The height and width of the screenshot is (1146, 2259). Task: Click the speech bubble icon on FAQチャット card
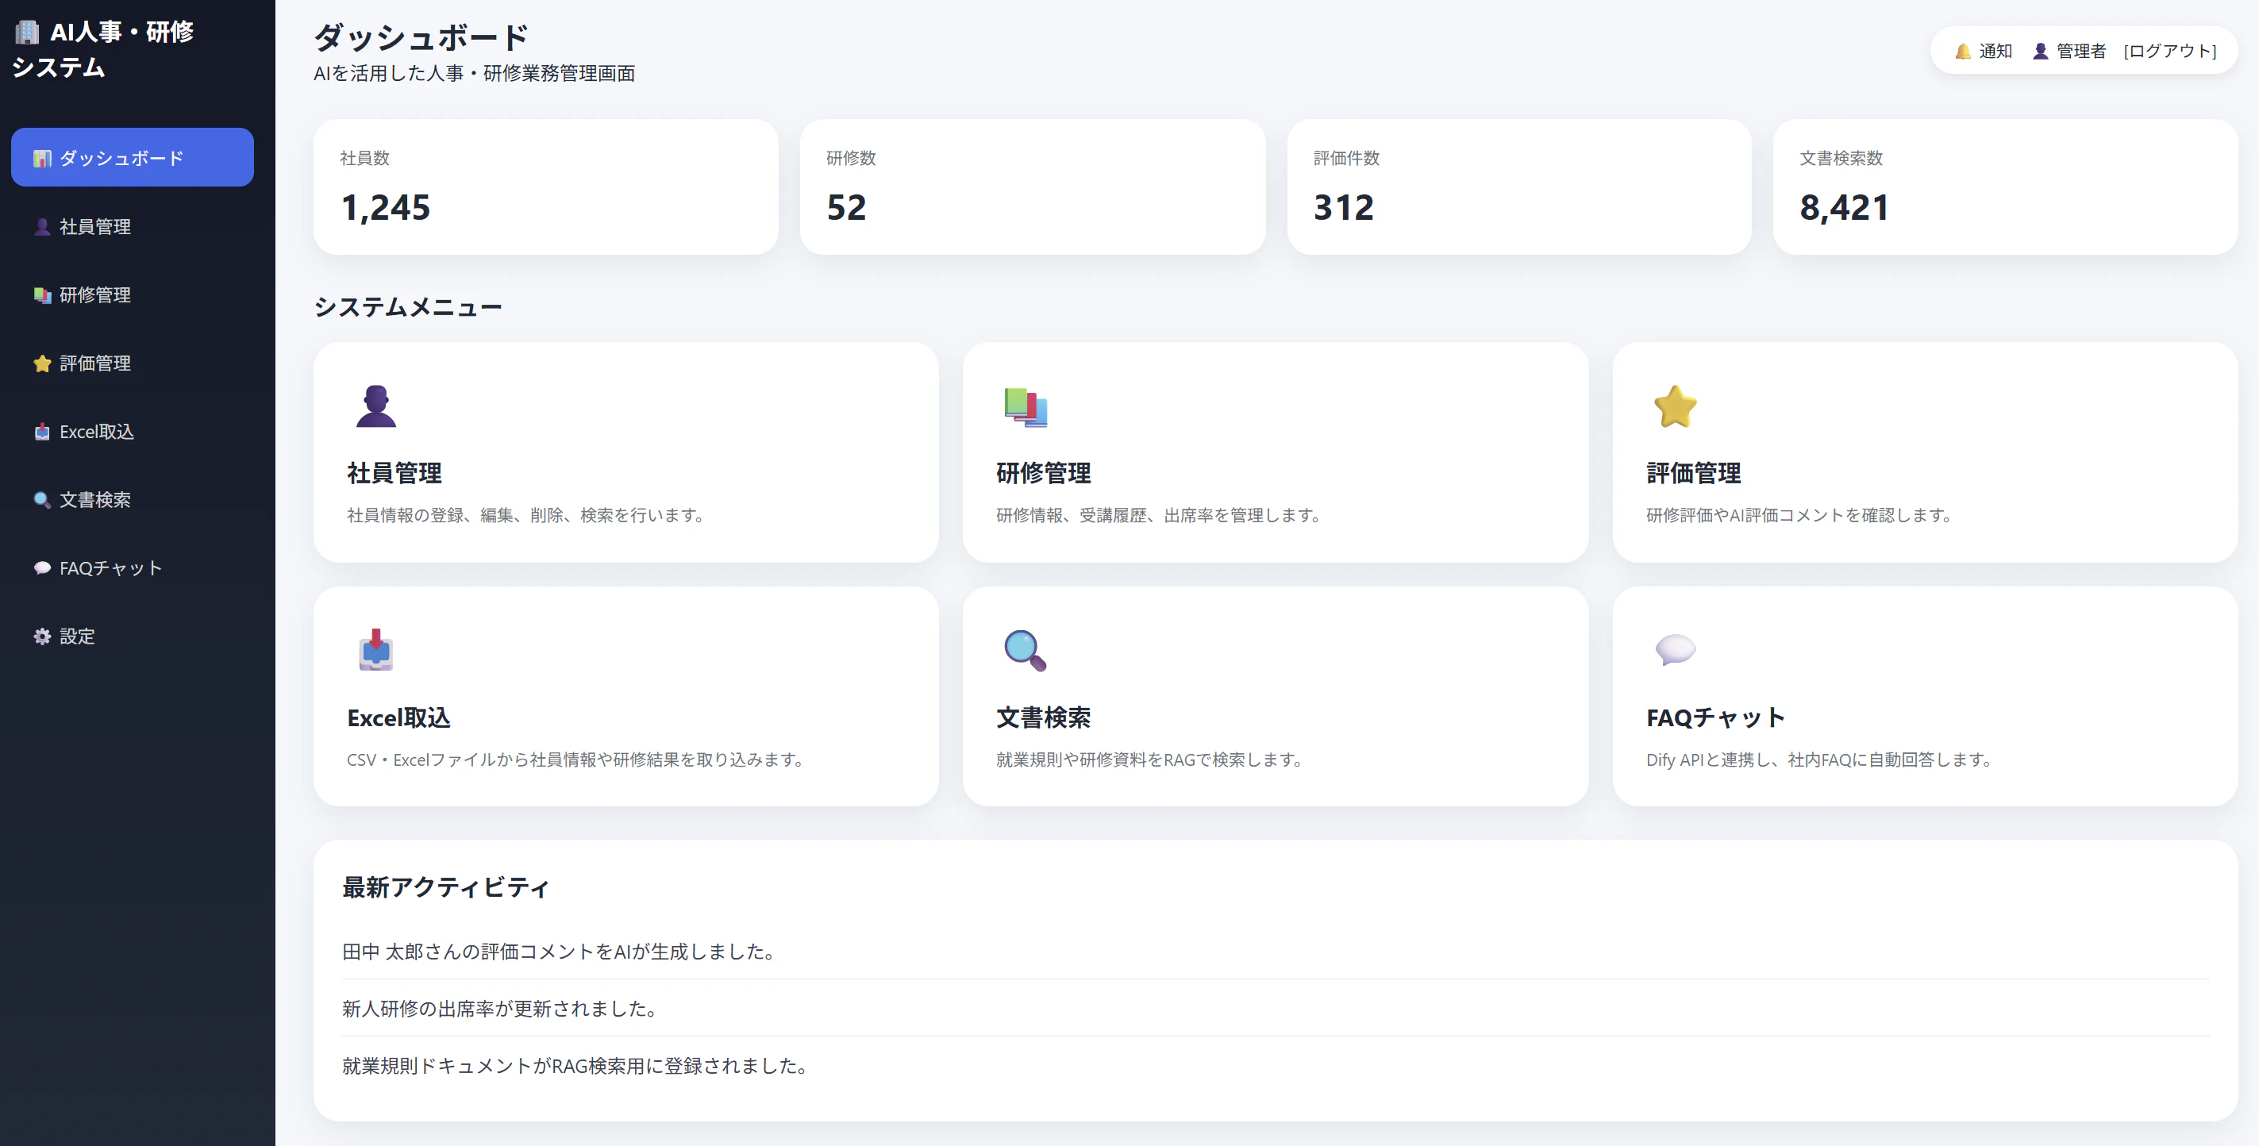click(1676, 651)
